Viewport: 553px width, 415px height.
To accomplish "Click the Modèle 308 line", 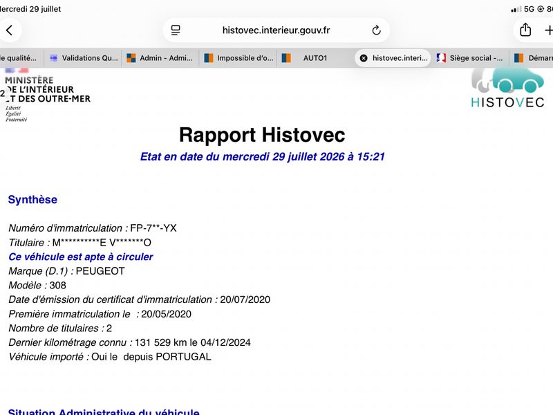I will point(37,285).
